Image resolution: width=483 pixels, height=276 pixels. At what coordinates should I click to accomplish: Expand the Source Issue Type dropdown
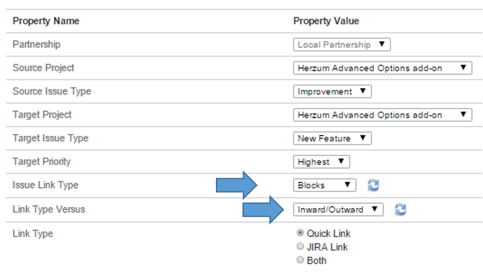[332, 91]
